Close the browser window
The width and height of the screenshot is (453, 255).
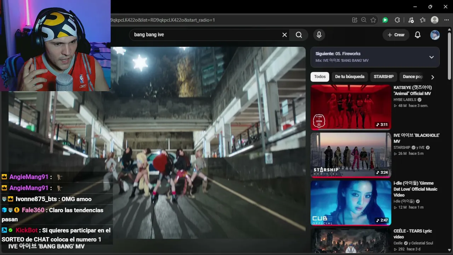[445, 7]
